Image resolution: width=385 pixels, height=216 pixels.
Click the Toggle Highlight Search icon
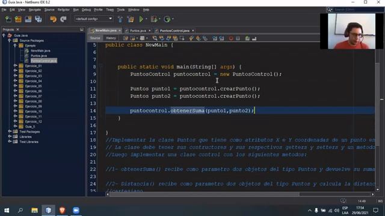coord(175,38)
